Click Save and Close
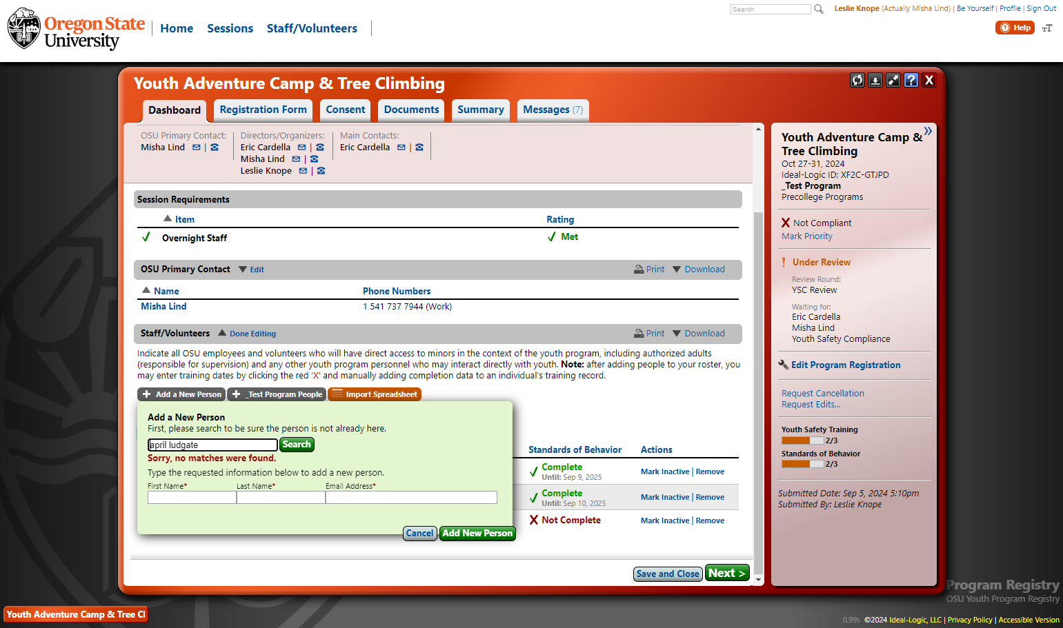The height and width of the screenshot is (628, 1063). click(x=668, y=574)
